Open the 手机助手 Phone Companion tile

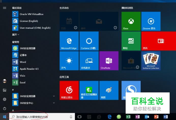pos(89,61)
